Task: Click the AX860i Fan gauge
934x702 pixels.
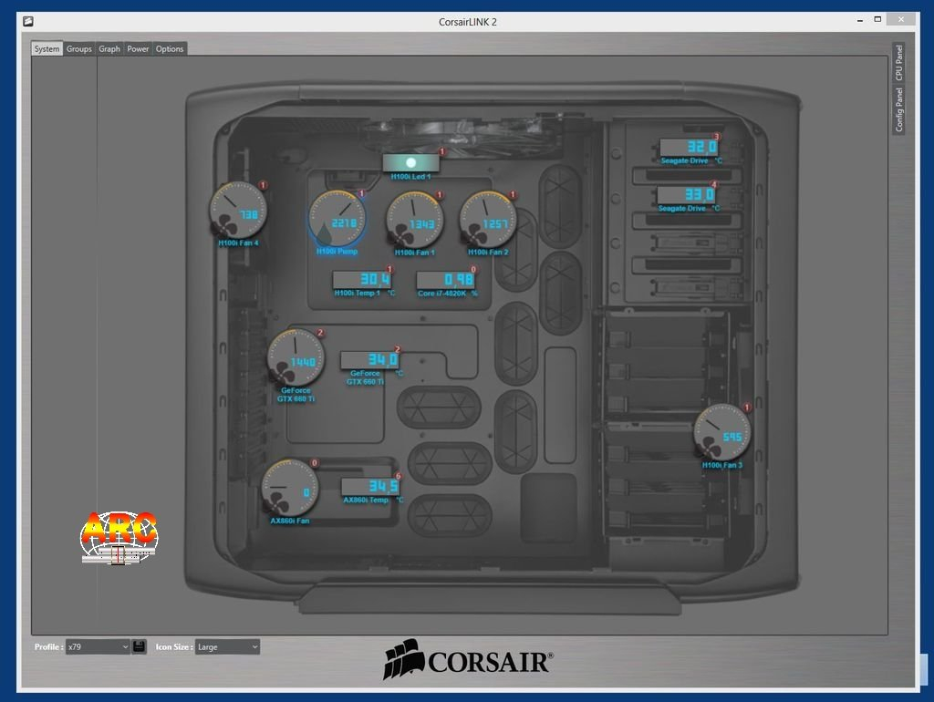Action: tap(289, 487)
